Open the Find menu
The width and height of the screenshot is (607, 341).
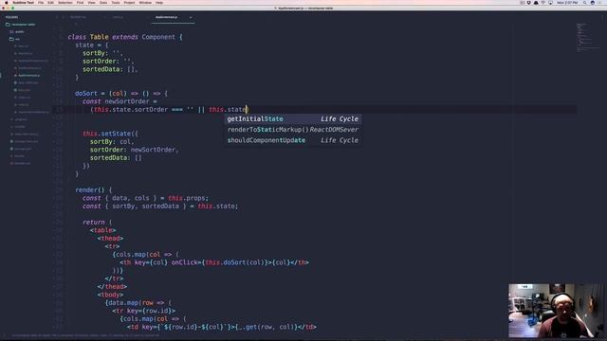coord(80,2)
